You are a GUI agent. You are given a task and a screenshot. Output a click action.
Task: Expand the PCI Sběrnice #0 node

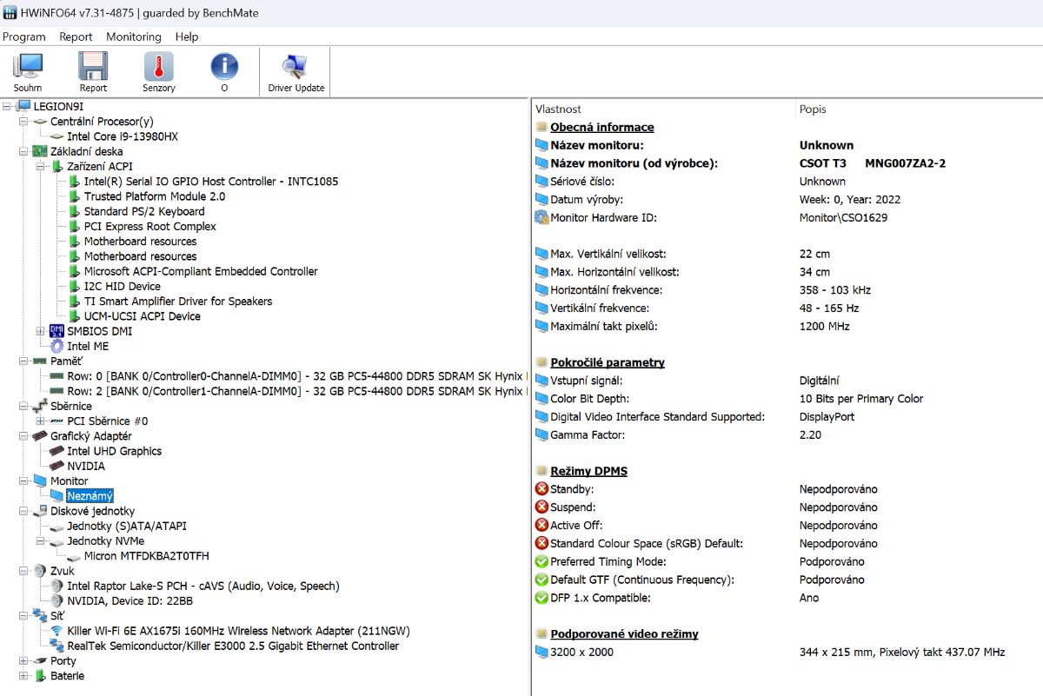point(40,421)
